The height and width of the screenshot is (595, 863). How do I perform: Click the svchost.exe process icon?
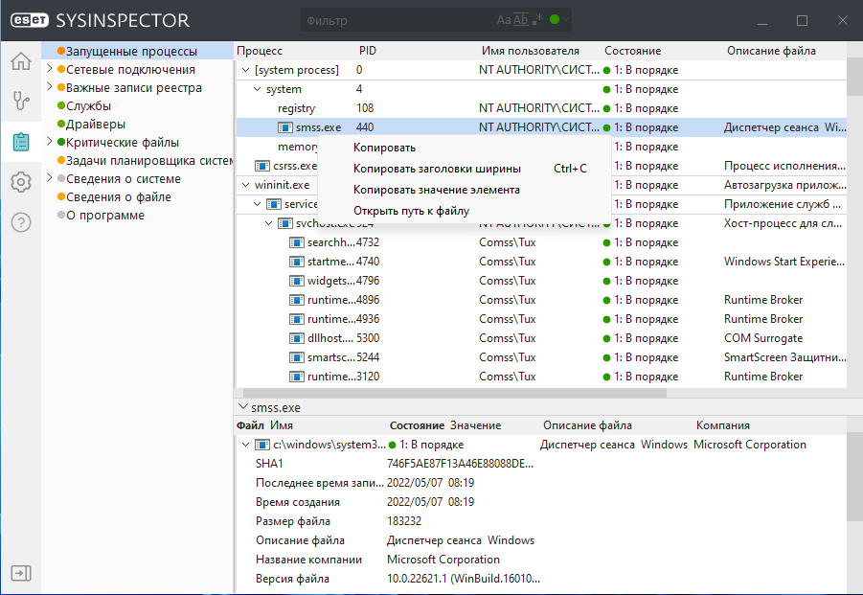point(285,223)
